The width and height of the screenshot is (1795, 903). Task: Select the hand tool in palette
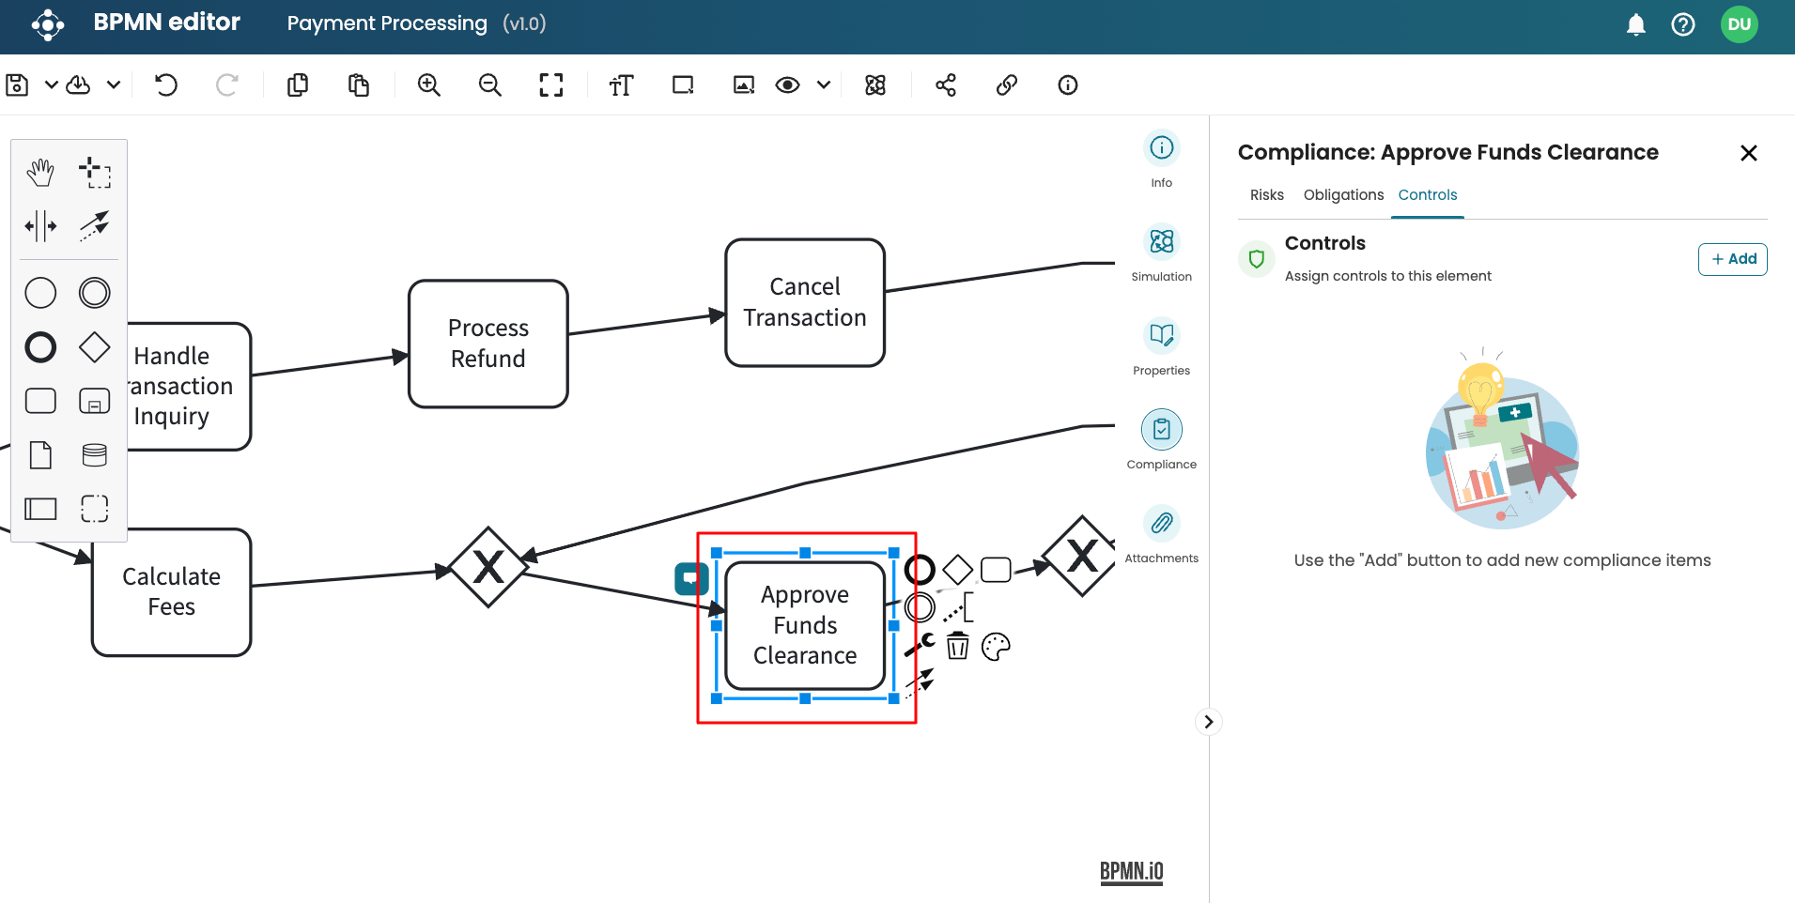(x=40, y=173)
